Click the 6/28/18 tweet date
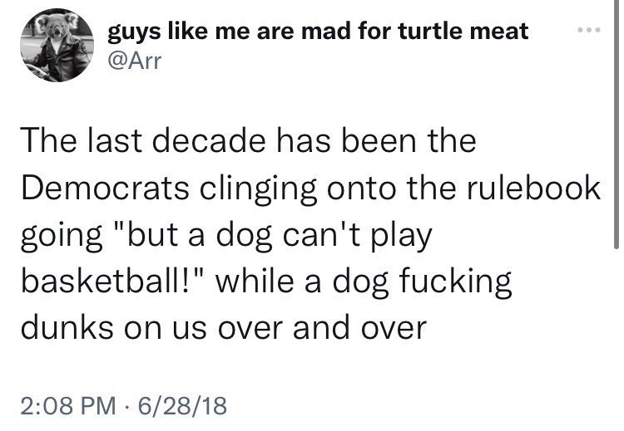 click(181, 407)
